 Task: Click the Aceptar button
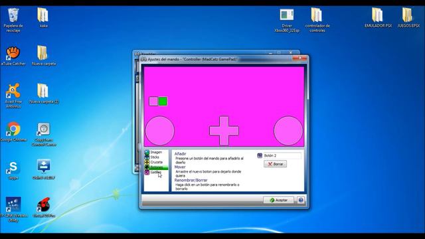click(278, 200)
